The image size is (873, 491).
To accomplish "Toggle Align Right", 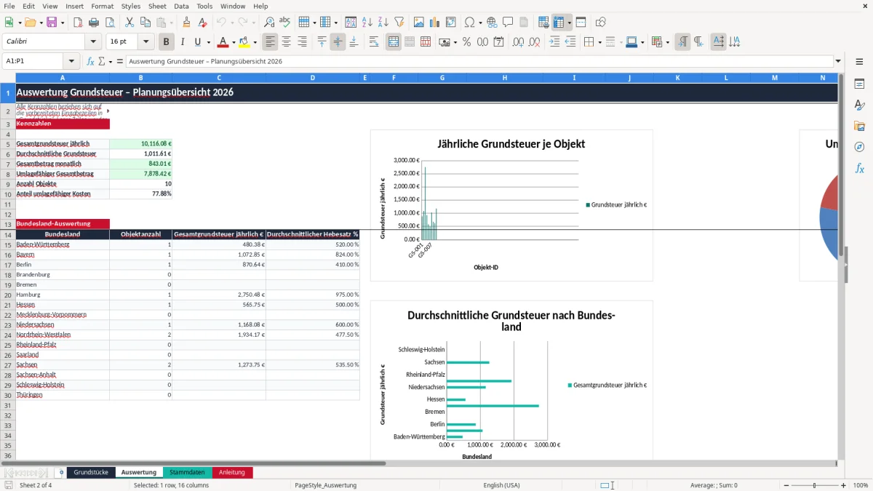I will pyautogui.click(x=303, y=42).
